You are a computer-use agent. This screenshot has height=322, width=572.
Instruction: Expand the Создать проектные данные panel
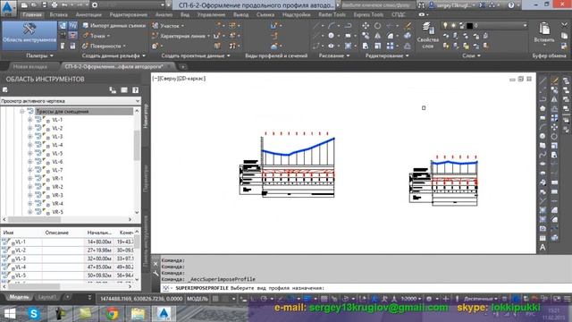[196, 55]
